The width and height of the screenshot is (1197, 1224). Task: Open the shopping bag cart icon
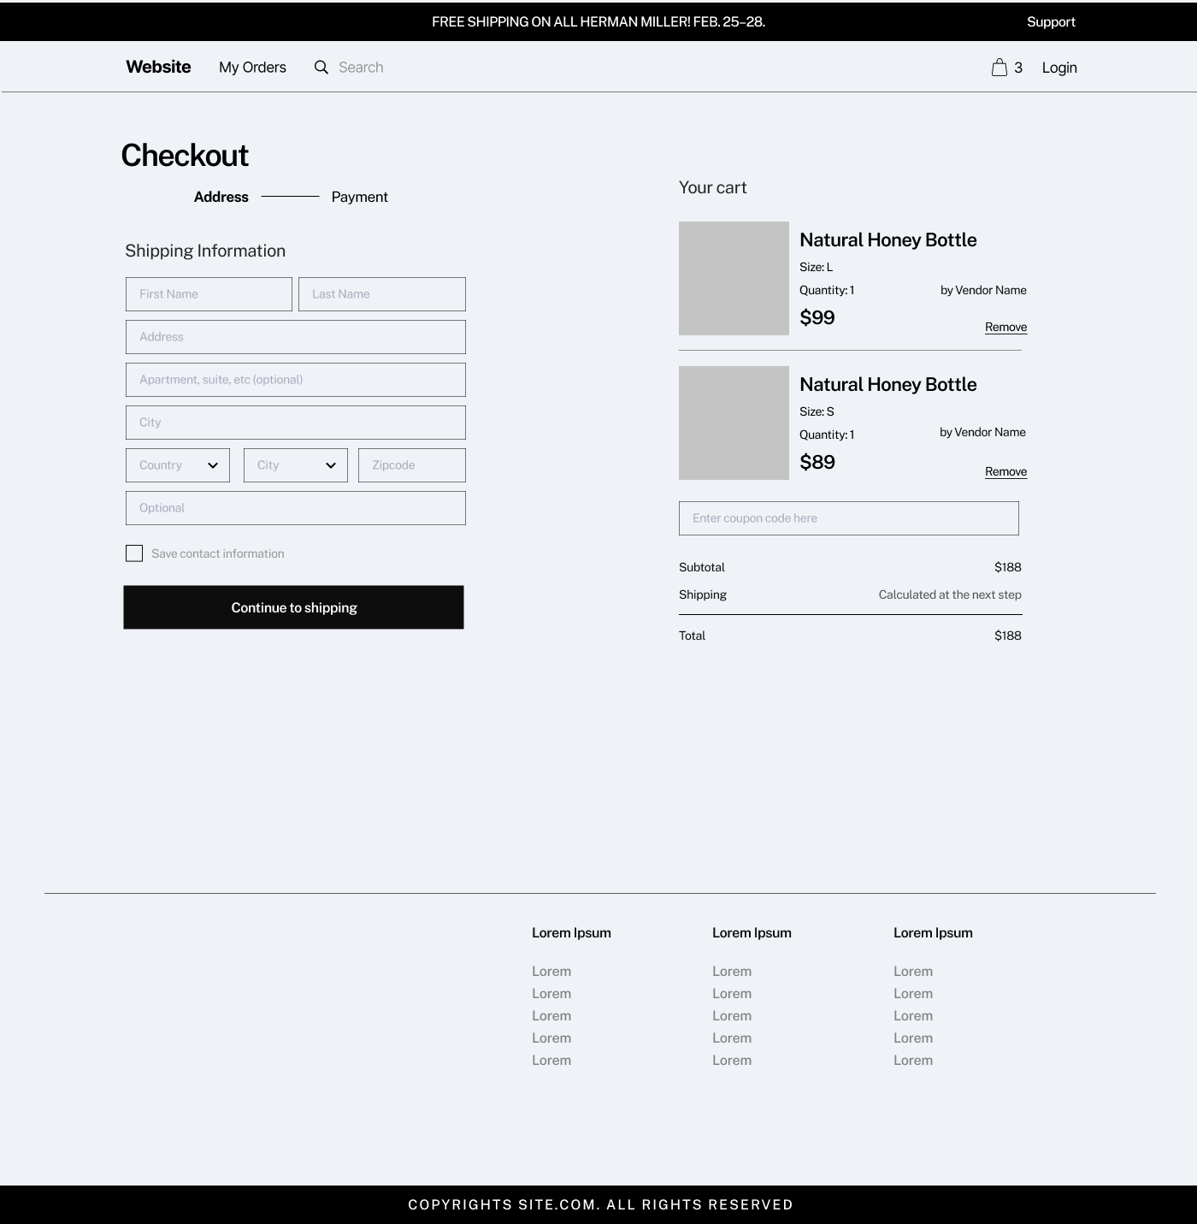999,68
